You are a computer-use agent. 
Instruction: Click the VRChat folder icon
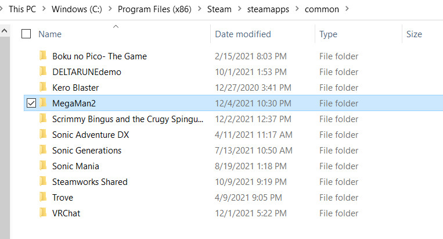click(x=42, y=213)
